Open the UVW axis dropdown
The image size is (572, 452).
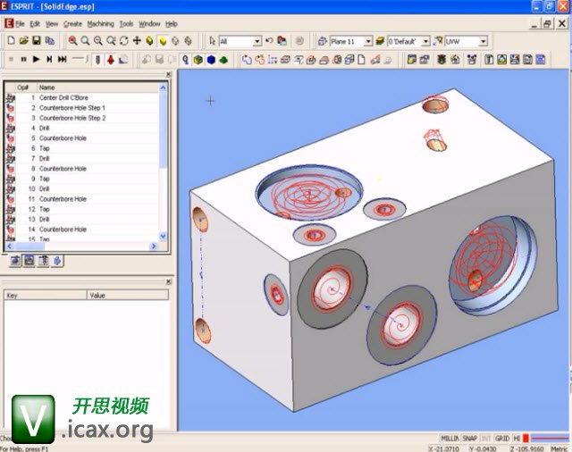pos(483,42)
